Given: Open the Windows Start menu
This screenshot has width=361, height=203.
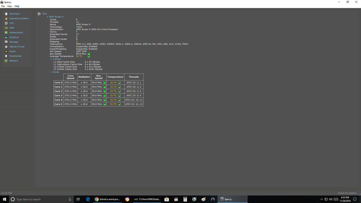Looking at the screenshot, I should [x=5, y=199].
